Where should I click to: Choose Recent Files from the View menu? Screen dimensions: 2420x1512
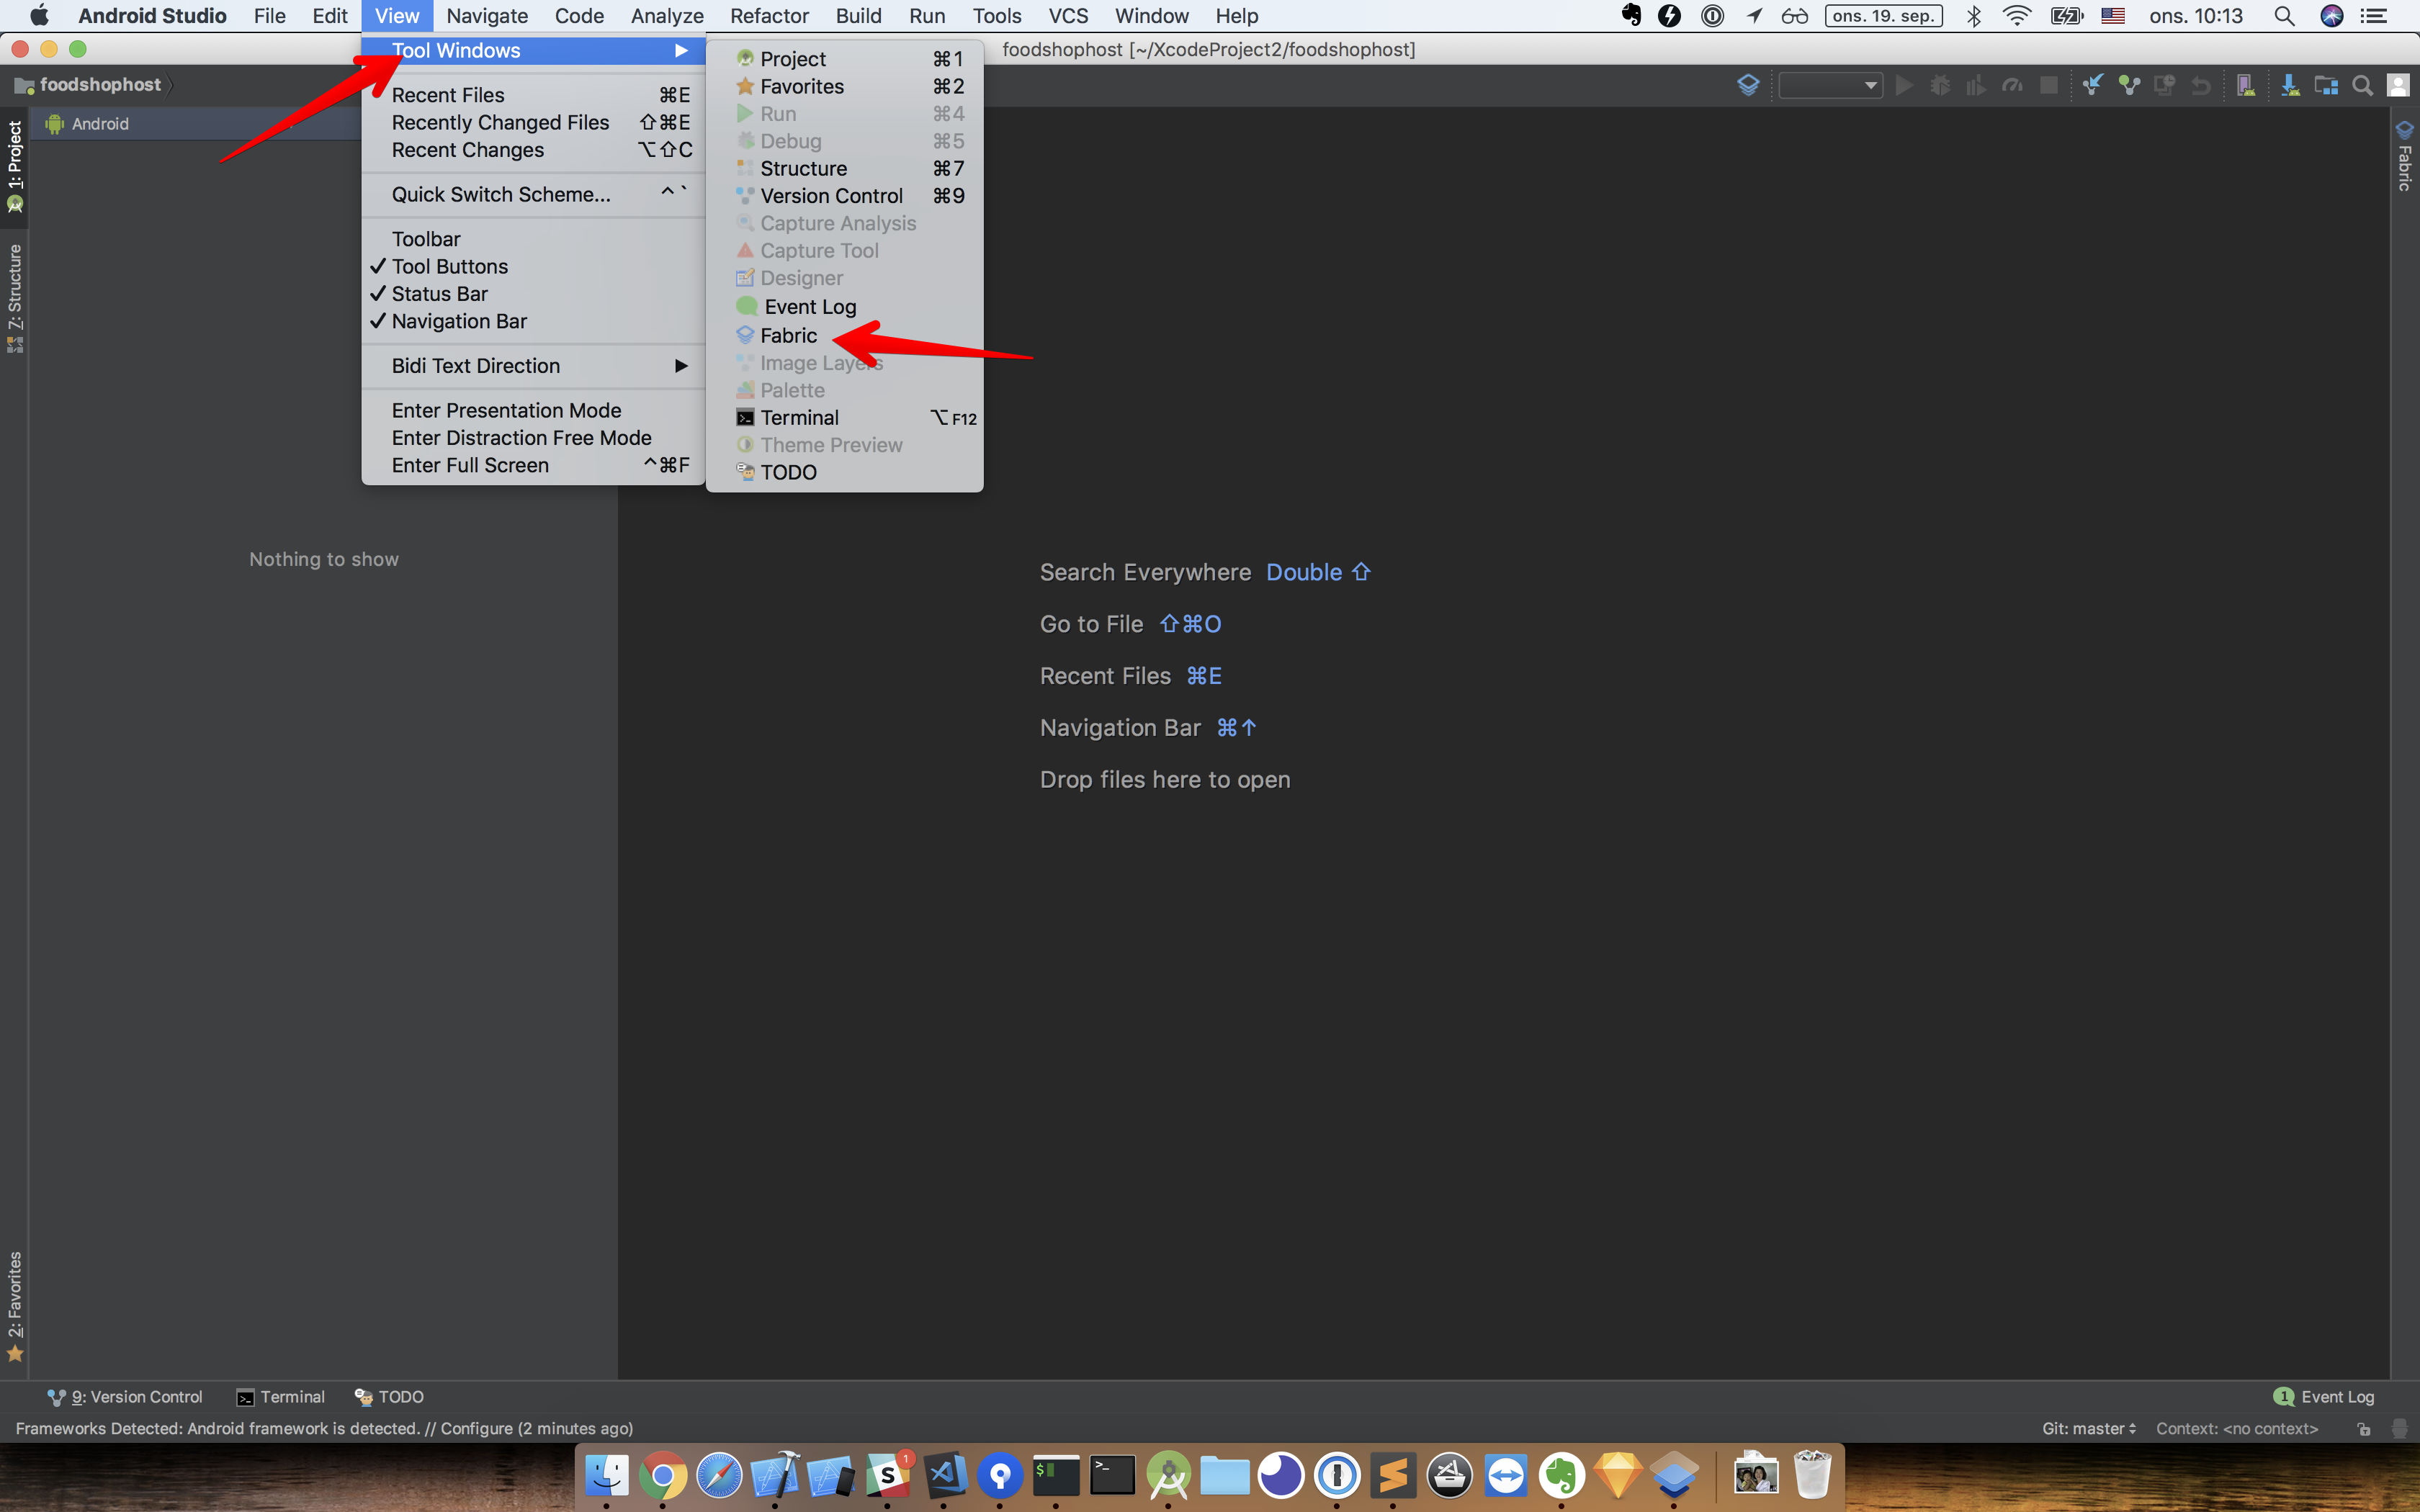(x=532, y=95)
